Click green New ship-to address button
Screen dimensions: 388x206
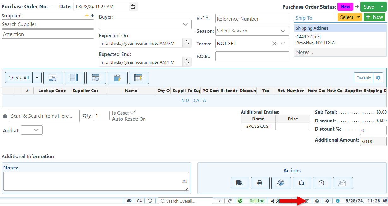374,17
